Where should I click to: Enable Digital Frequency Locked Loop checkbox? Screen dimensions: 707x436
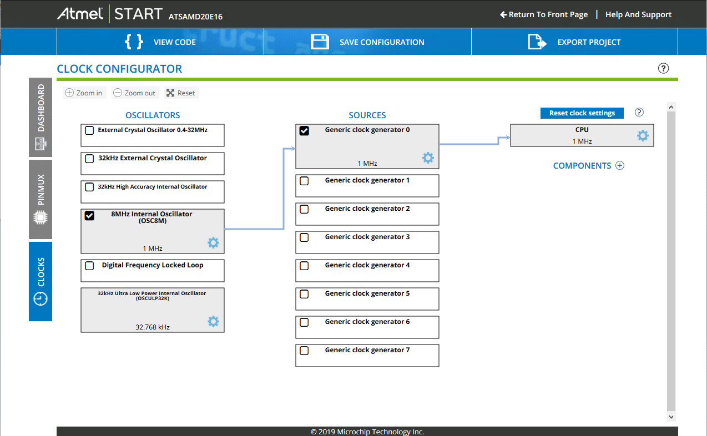point(89,266)
